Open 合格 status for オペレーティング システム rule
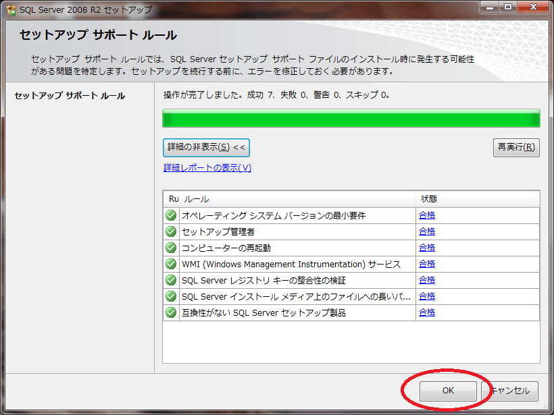The width and height of the screenshot is (554, 415). pyautogui.click(x=427, y=215)
